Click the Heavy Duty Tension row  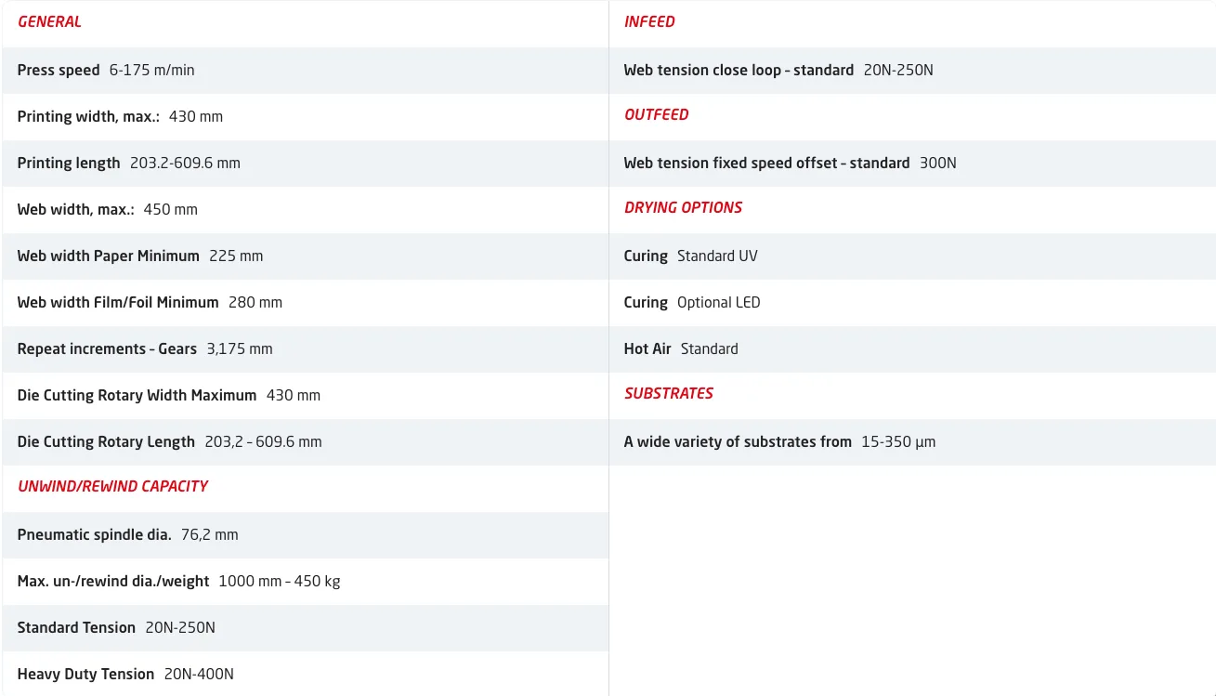125,674
